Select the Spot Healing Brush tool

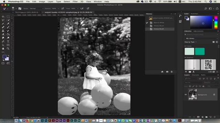point(3,27)
